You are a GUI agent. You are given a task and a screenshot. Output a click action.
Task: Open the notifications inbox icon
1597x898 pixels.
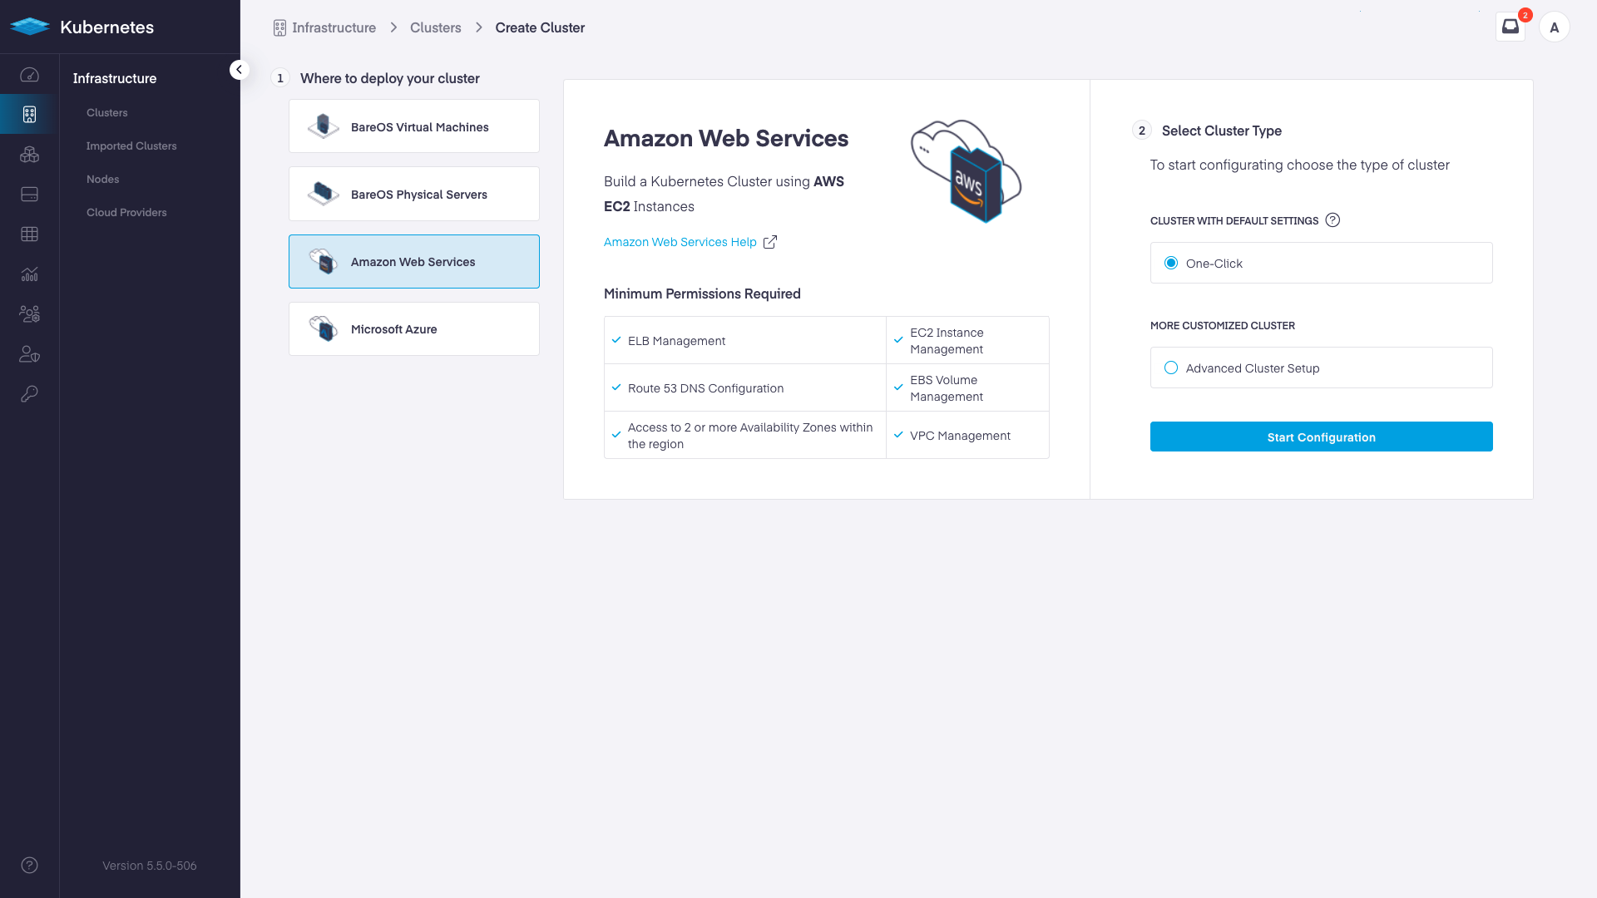coord(1510,27)
